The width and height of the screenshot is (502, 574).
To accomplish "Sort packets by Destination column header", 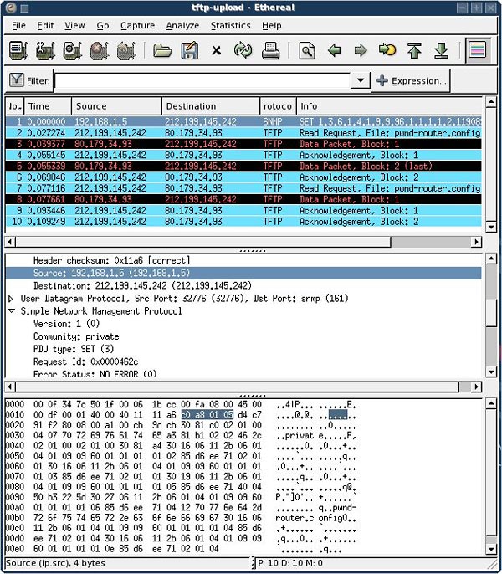I will [209, 106].
